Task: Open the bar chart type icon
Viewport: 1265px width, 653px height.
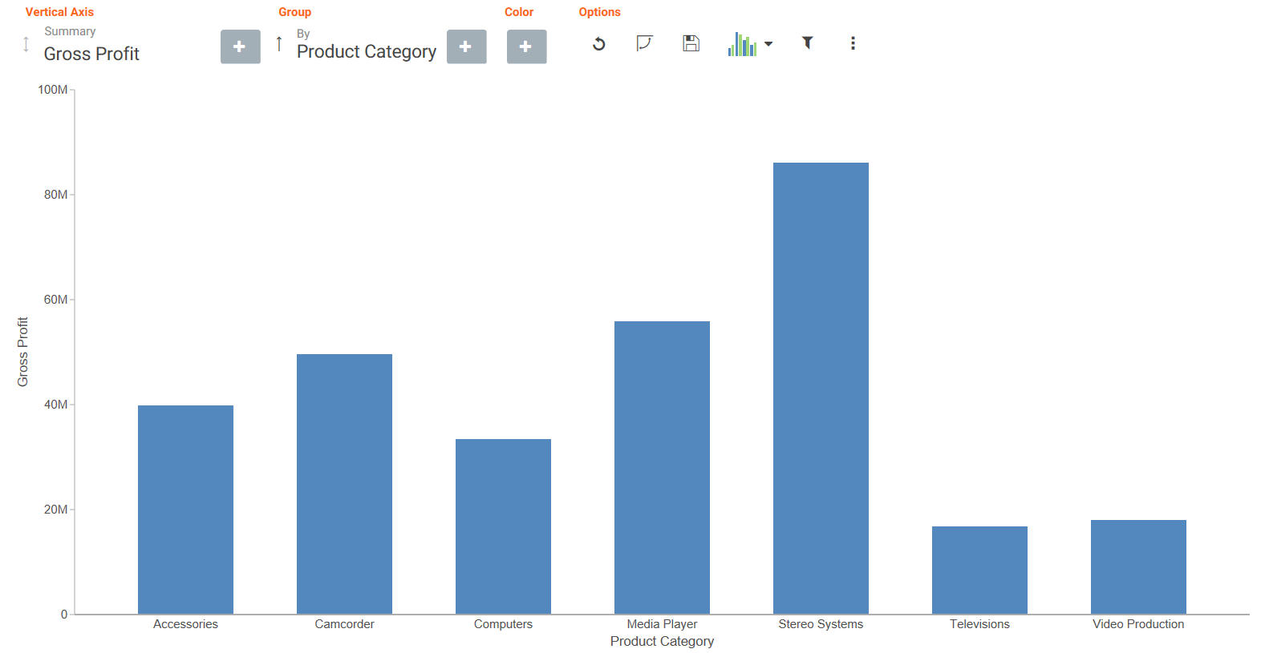Action: pos(742,44)
